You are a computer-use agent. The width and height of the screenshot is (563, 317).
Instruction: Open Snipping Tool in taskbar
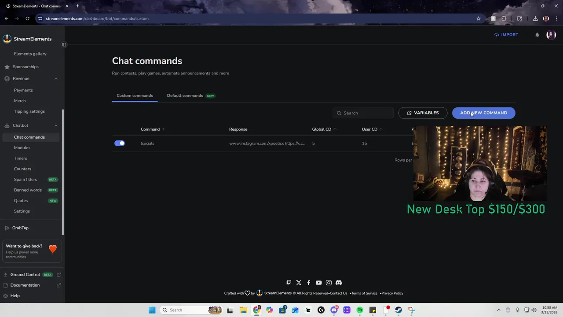click(x=411, y=310)
